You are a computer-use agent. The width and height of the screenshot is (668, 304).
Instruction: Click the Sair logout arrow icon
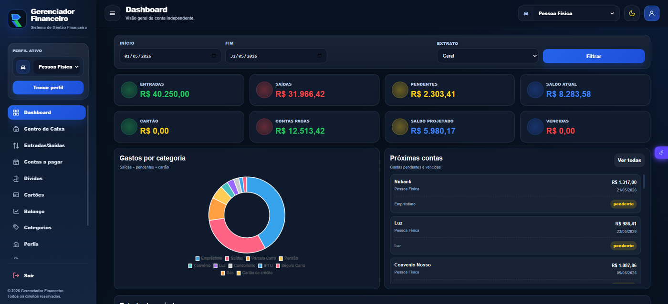(16, 275)
